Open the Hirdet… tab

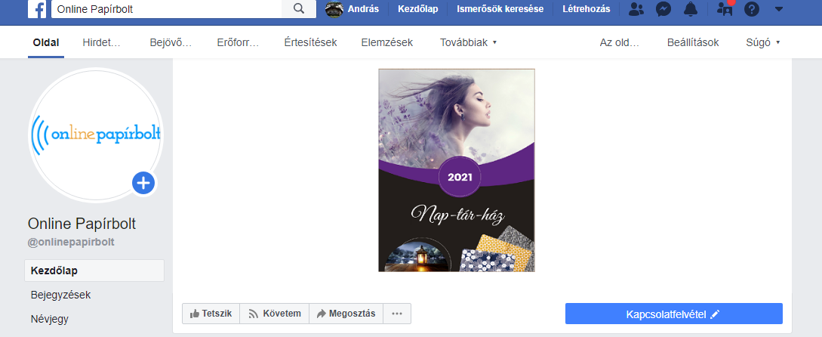(x=102, y=42)
